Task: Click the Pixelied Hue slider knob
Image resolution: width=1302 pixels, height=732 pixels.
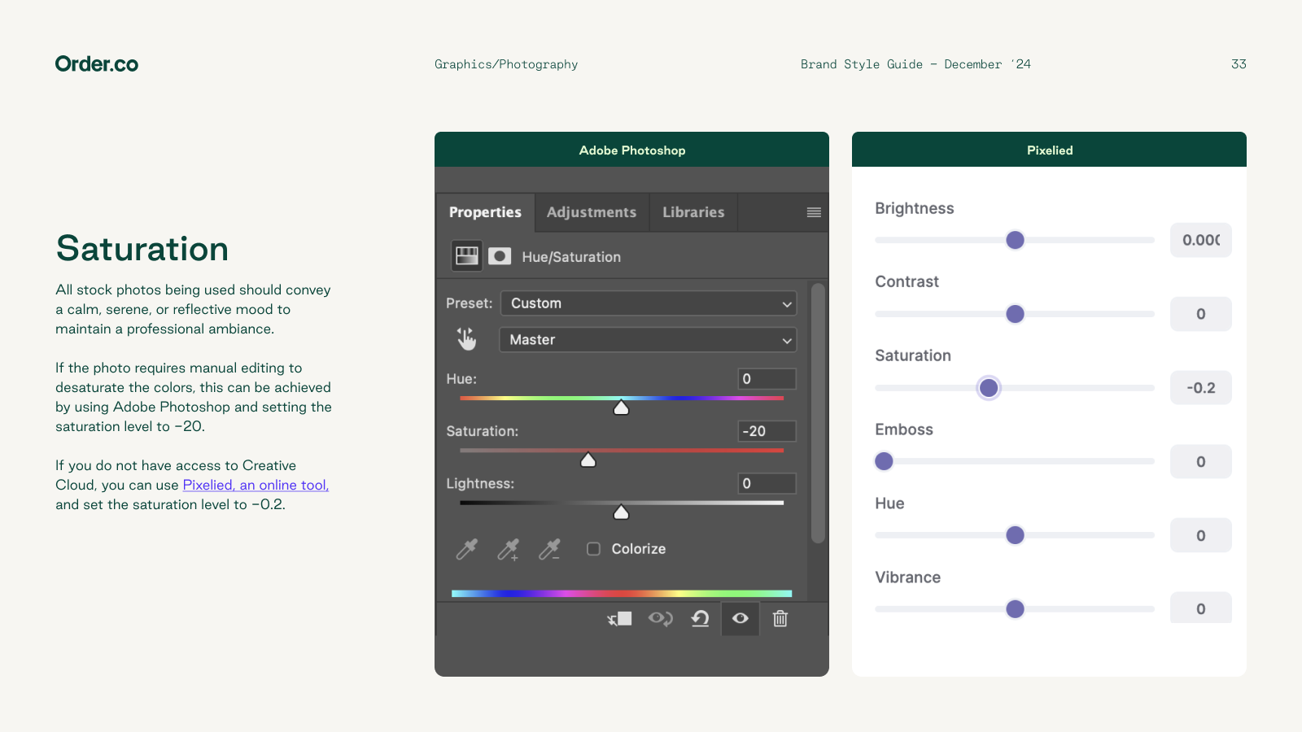Action: [x=1015, y=535]
